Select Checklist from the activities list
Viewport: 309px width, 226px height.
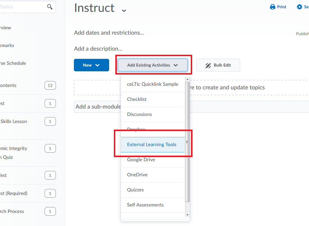click(137, 99)
